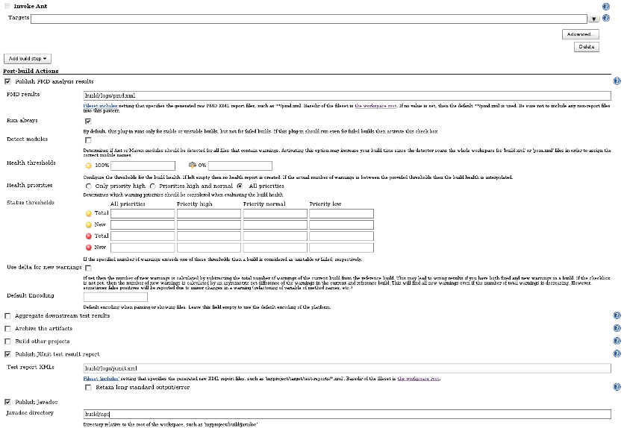Click the Delete button for Invoke Ant

tap(586, 47)
